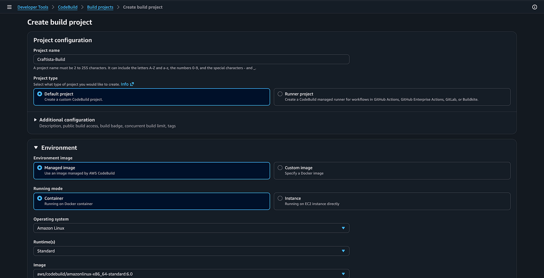544x278 pixels.
Task: Select Managed image radio button
Action: coord(40,168)
